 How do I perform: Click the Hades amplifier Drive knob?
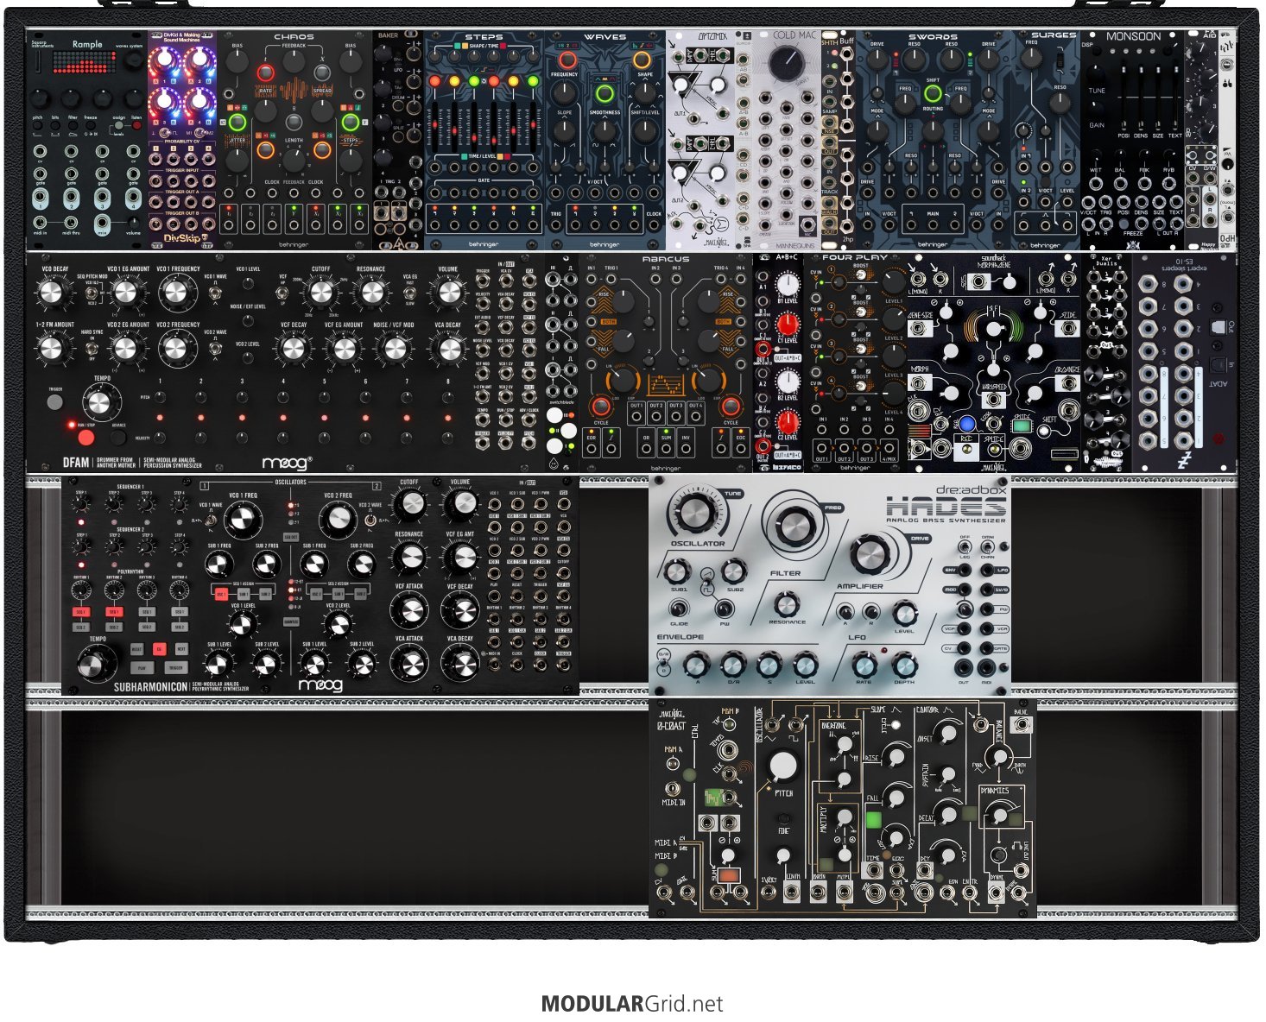coord(872,553)
